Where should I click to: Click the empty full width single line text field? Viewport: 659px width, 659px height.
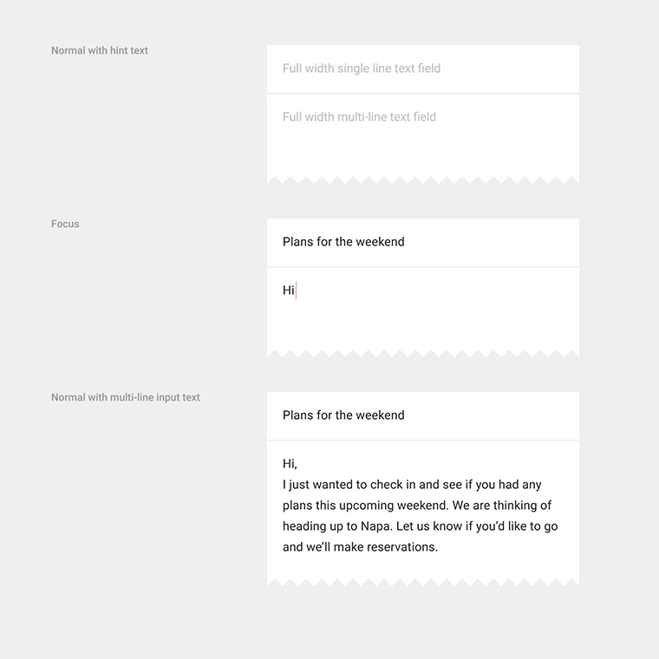[423, 69]
